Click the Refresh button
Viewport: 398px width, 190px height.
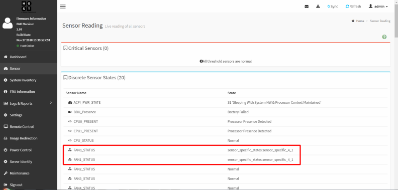(353, 7)
